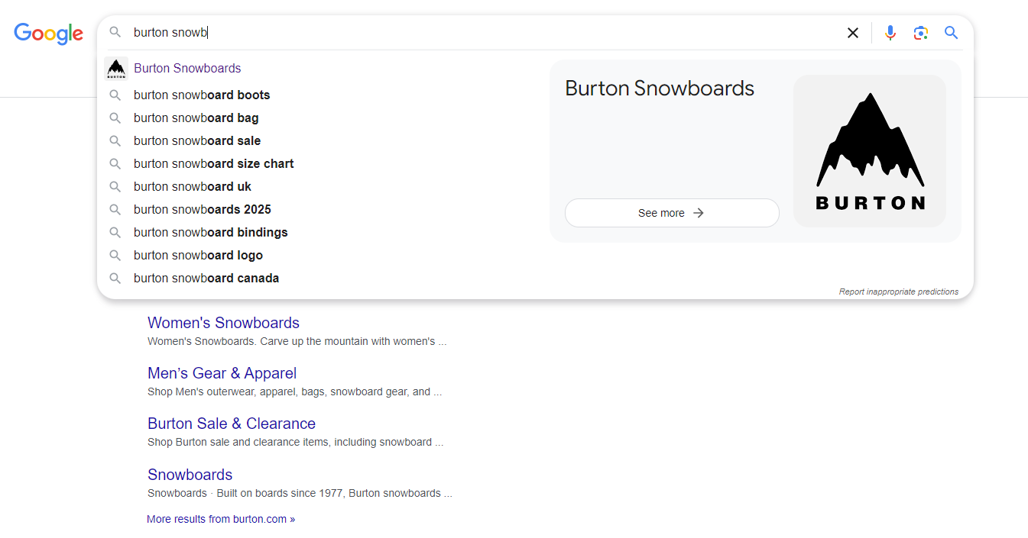Click 'More results from burton.com »'
The width and height of the screenshot is (1028, 538).
pyautogui.click(x=221, y=519)
